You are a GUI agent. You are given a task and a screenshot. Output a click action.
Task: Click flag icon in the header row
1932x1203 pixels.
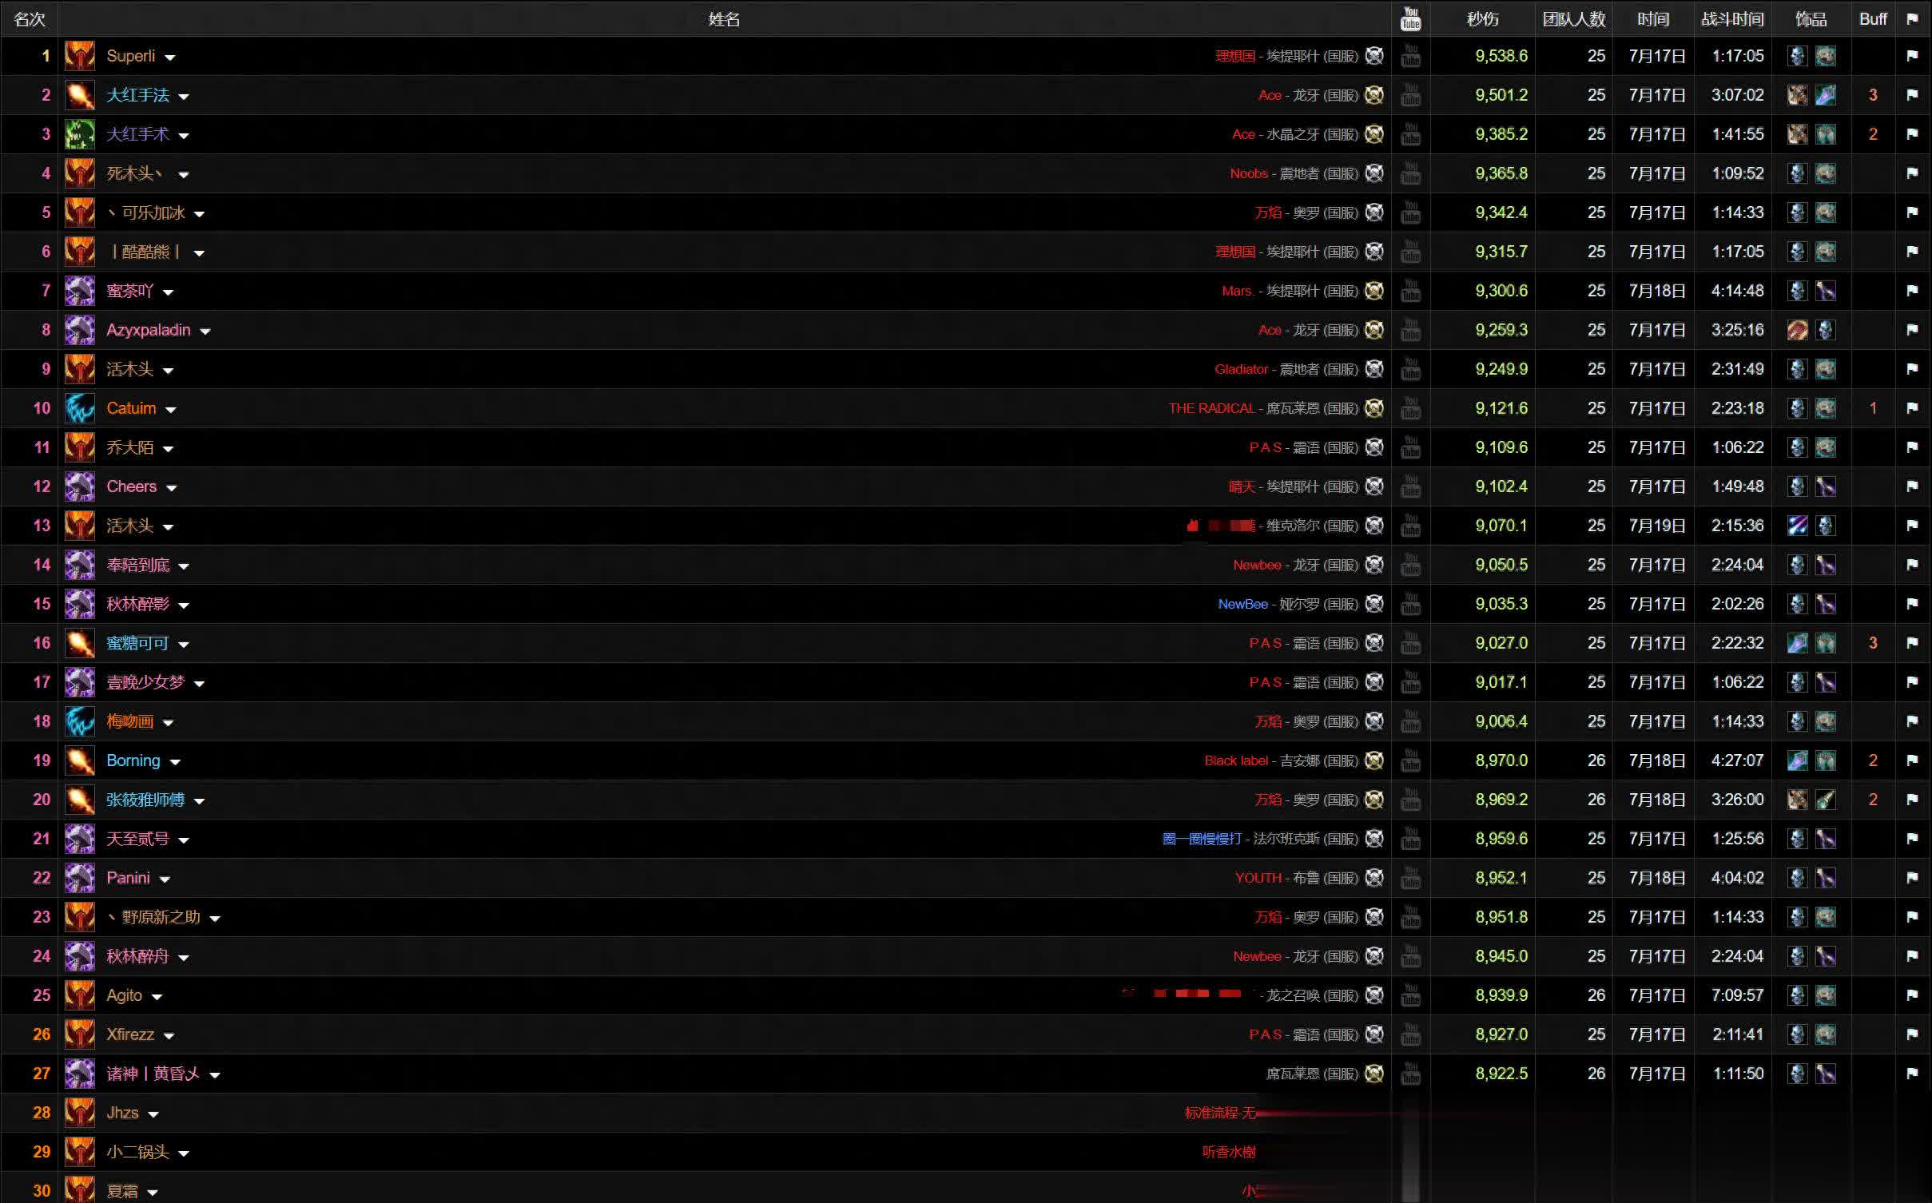pyautogui.click(x=1911, y=19)
